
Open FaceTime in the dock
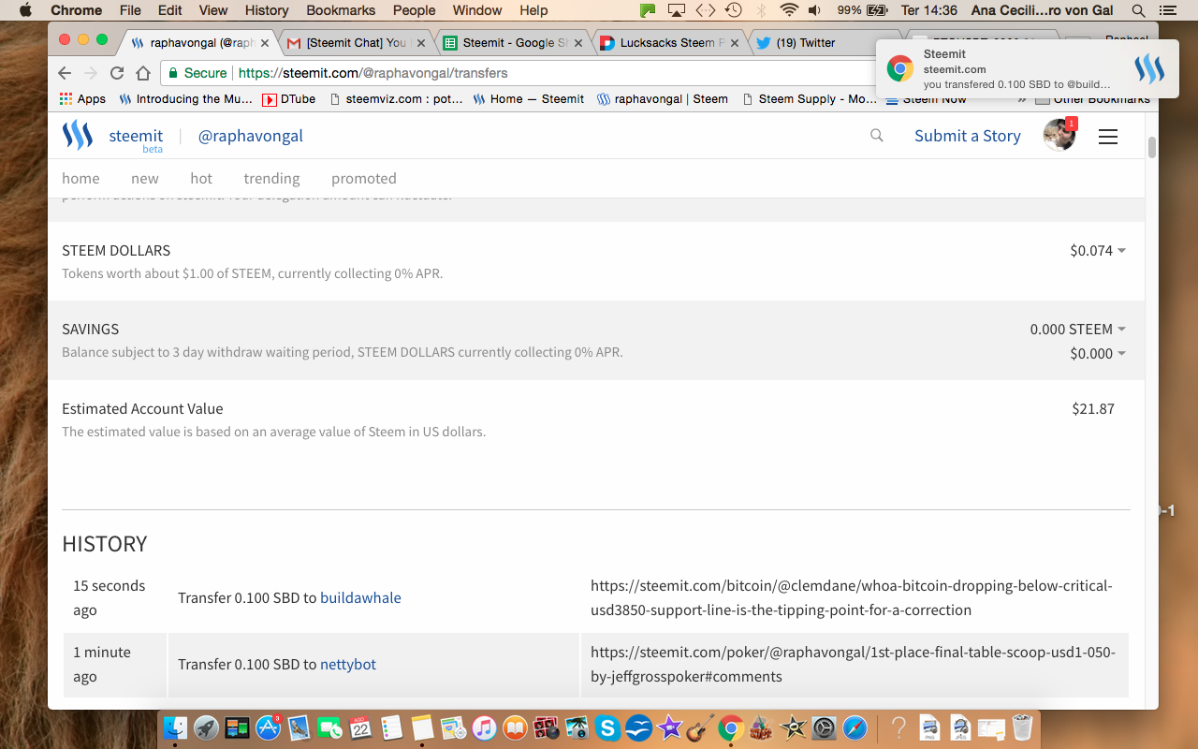[330, 727]
